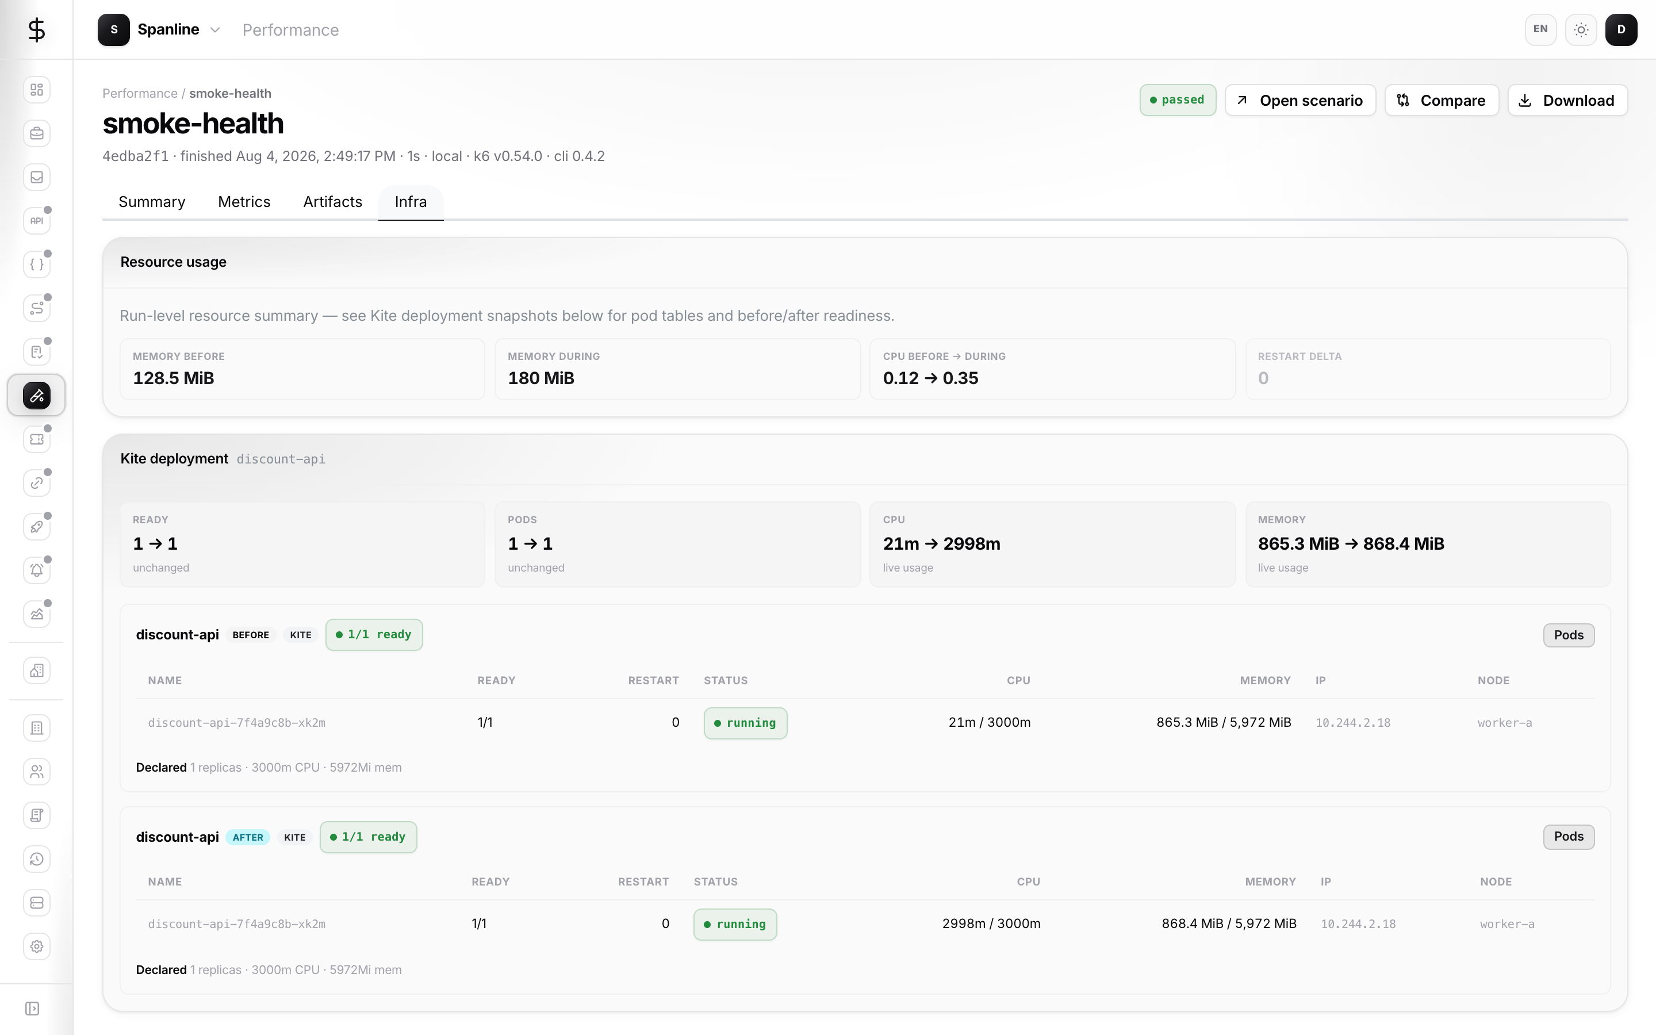Select pod name in the AFTER table
This screenshot has height=1035, width=1656.
point(237,924)
